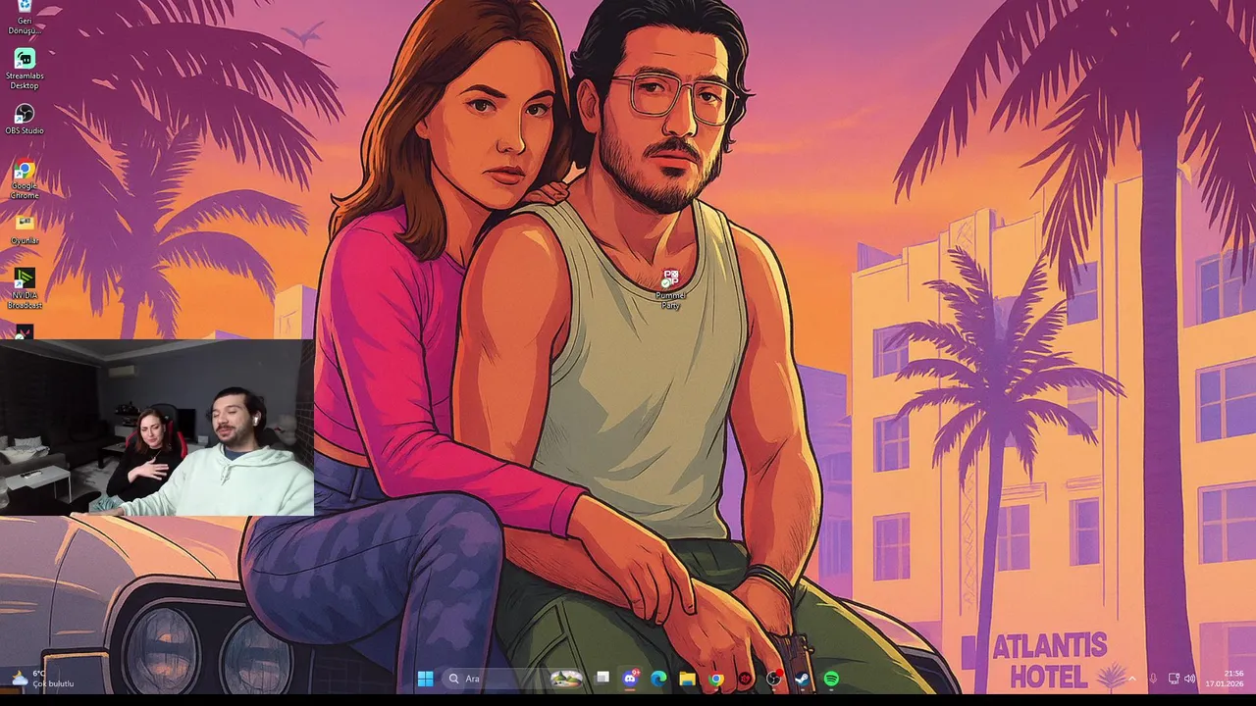The height and width of the screenshot is (706, 1256).
Task: Open the weather widget showing 6°C
Action: click(x=42, y=679)
